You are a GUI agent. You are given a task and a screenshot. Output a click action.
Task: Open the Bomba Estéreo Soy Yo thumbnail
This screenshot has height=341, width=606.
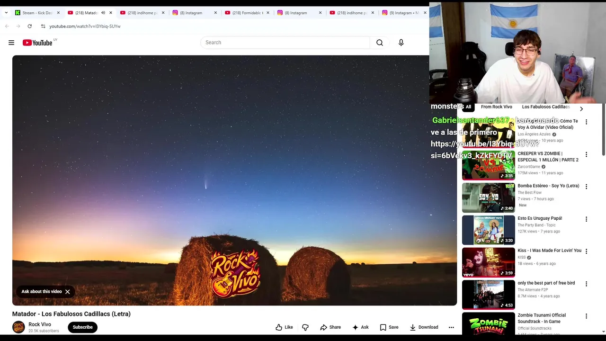[x=488, y=197]
